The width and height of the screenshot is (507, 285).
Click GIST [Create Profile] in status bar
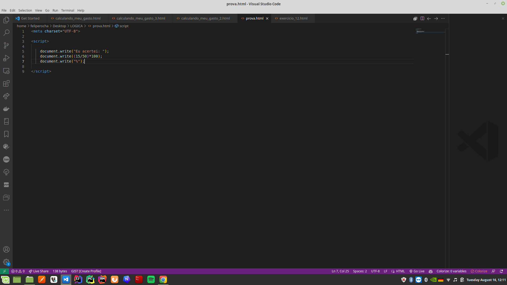tap(86, 271)
